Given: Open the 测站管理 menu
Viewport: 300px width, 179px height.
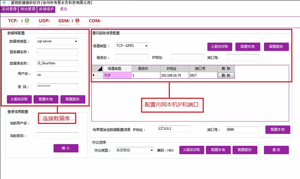Looking at the screenshot, I should pyautogui.click(x=28, y=9).
